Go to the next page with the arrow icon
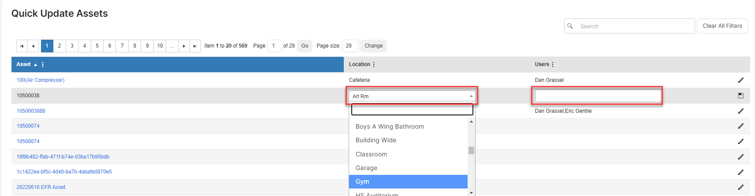The width and height of the screenshot is (755, 196). click(x=184, y=46)
